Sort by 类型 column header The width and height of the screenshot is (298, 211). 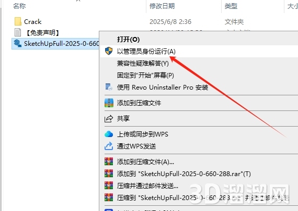(x=231, y=6)
